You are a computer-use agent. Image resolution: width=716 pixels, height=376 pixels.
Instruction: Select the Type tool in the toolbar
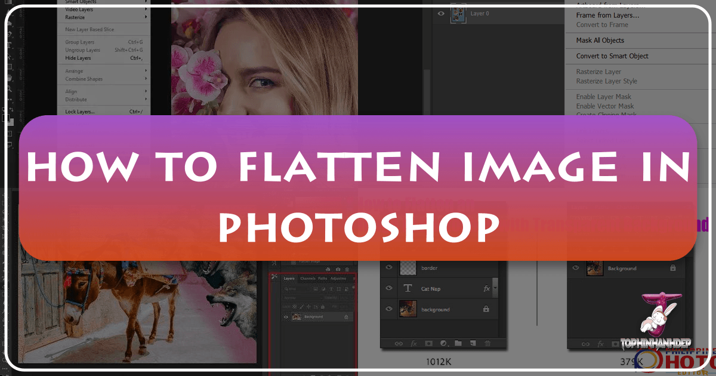10,45
